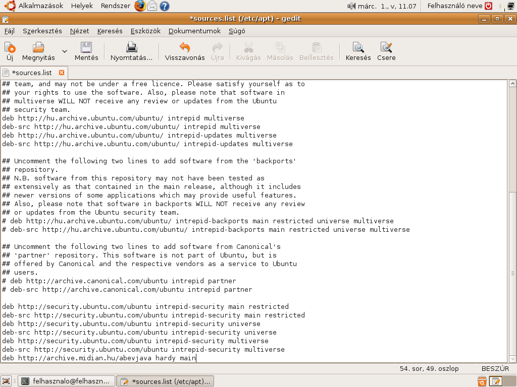
Task: Click the '## users.' comment line
Action: point(20,273)
